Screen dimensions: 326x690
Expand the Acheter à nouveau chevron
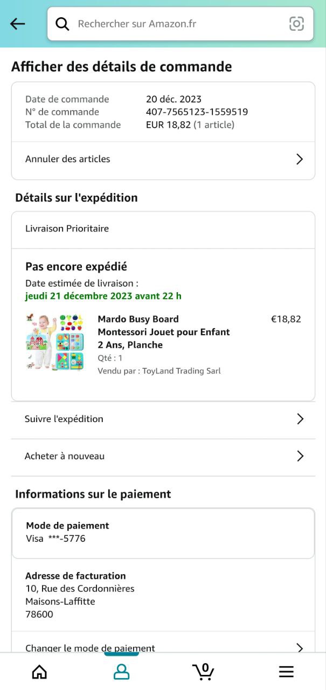(x=300, y=456)
